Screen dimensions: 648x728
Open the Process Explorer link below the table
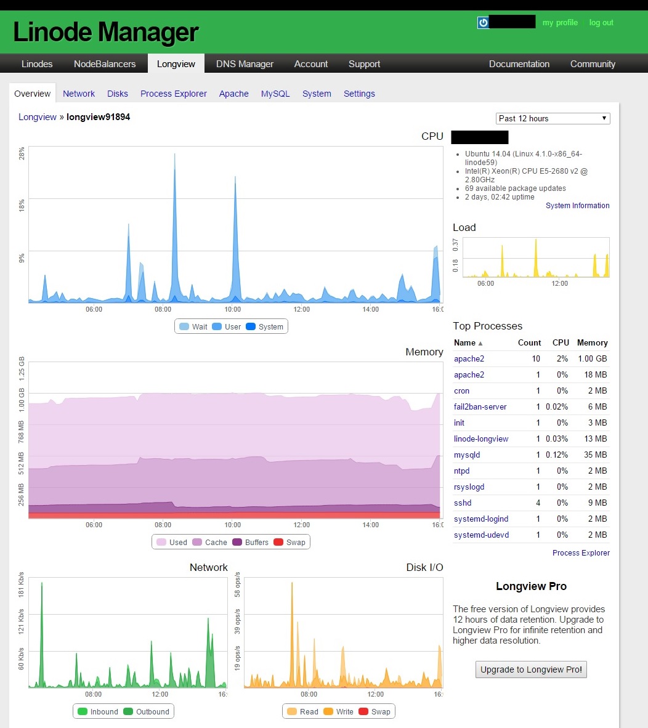(x=581, y=552)
